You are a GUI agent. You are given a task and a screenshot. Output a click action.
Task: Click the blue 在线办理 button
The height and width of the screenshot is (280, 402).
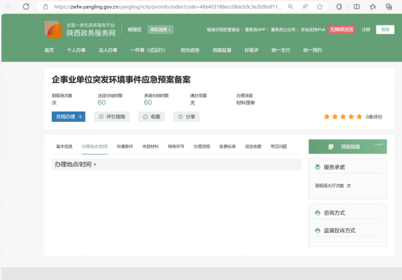coord(68,117)
